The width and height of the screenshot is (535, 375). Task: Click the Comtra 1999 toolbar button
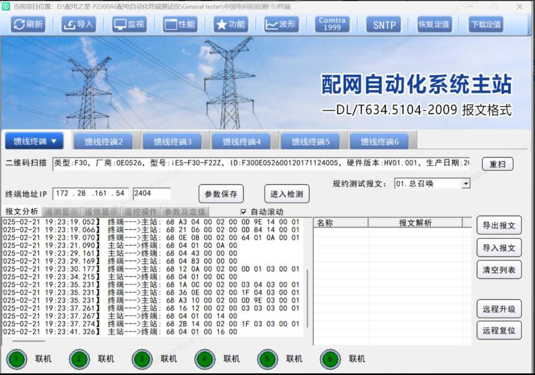pyautogui.click(x=332, y=24)
